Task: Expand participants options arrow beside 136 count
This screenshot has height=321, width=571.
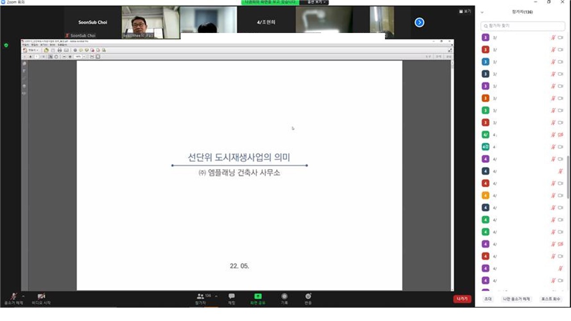Action: coord(216,296)
